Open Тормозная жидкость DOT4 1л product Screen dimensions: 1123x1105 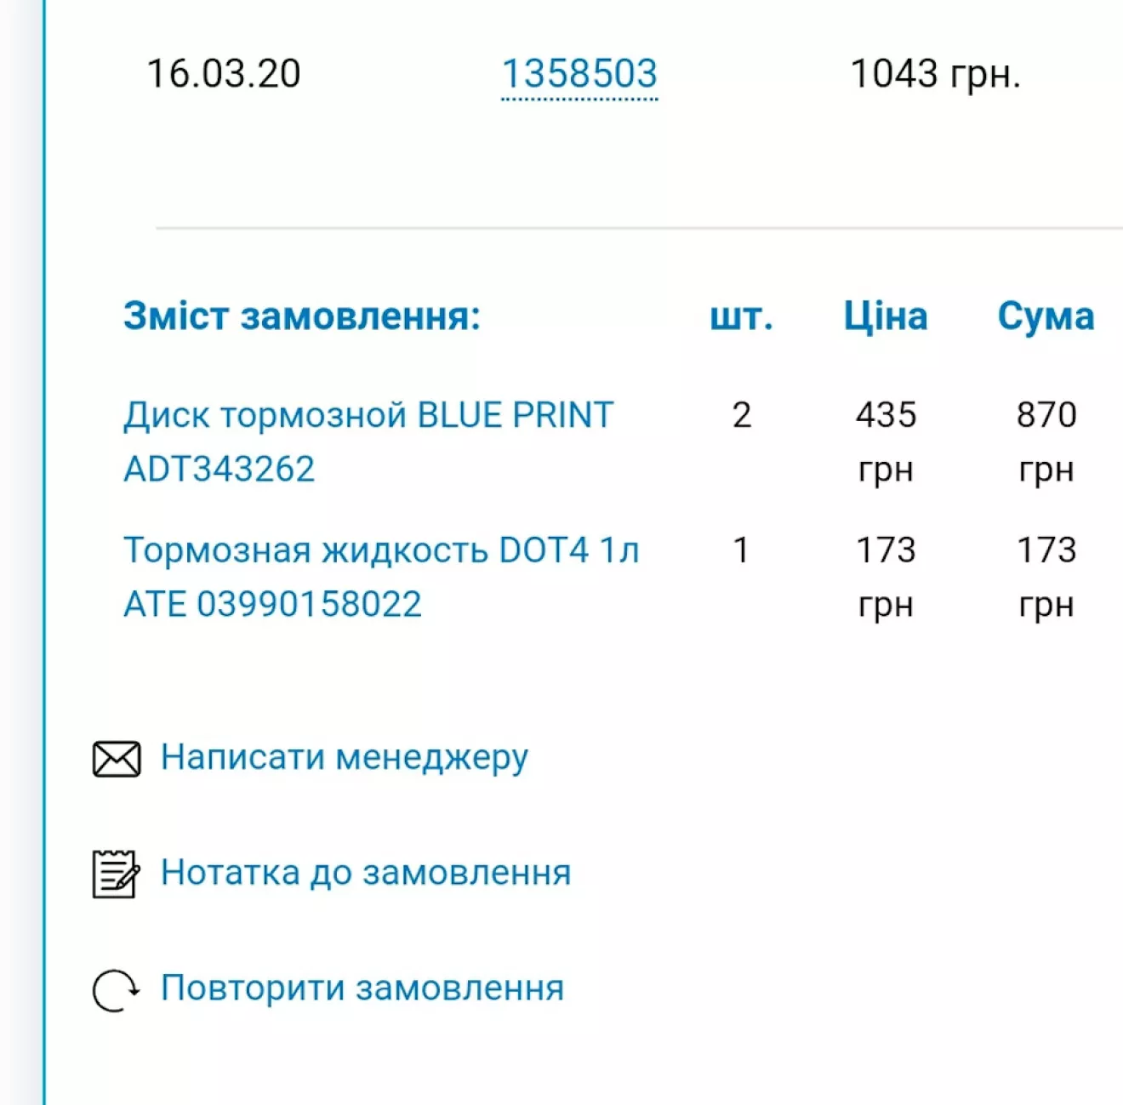381,550
